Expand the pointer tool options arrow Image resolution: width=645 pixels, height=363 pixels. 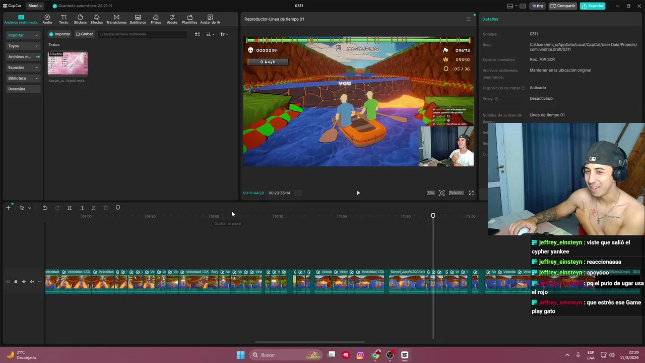(30, 208)
